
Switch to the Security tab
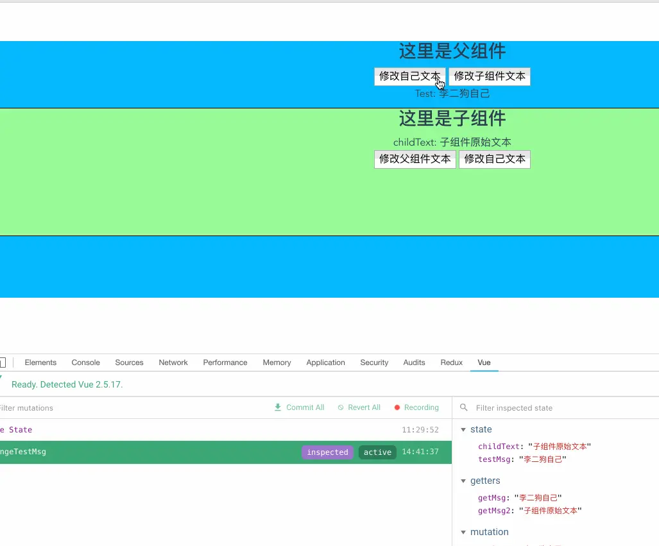(374, 363)
